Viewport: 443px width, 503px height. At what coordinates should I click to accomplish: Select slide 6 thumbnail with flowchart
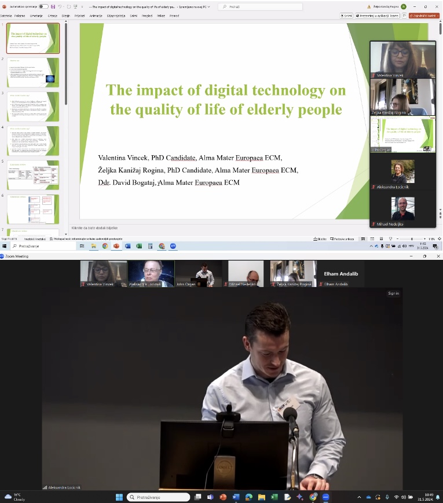(33, 209)
